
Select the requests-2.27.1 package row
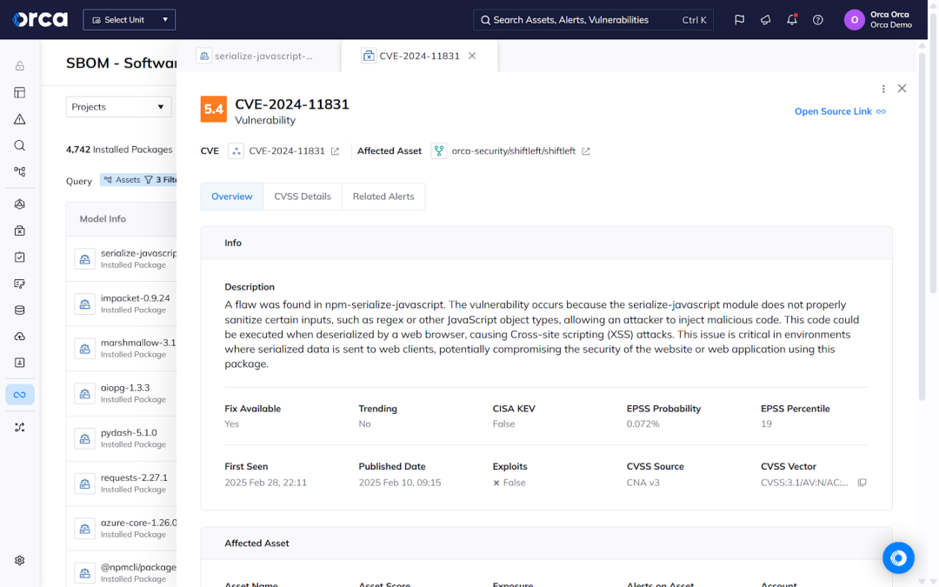(122, 484)
